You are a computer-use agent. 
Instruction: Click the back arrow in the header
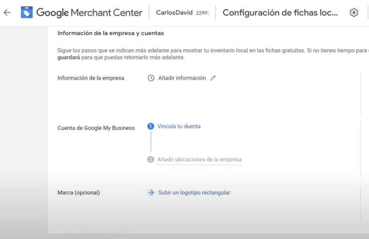tap(7, 13)
